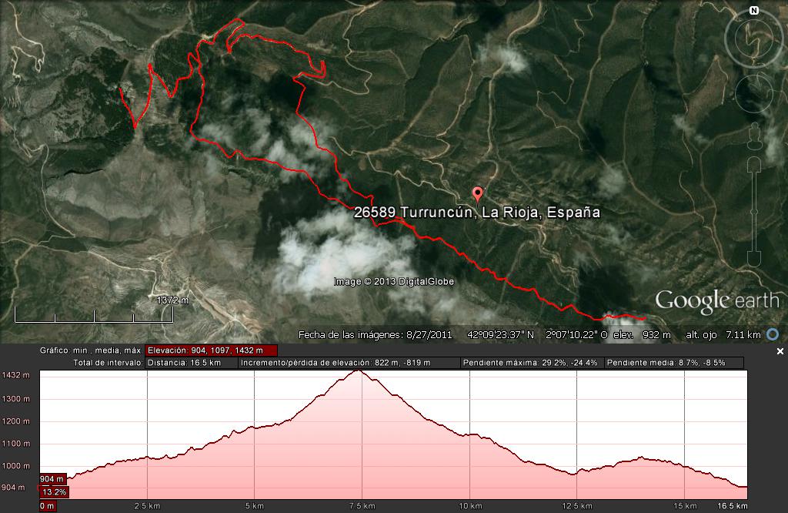Click the 1432 m peak on elevation graph
Image resolution: width=788 pixels, height=513 pixels.
pyautogui.click(x=359, y=371)
